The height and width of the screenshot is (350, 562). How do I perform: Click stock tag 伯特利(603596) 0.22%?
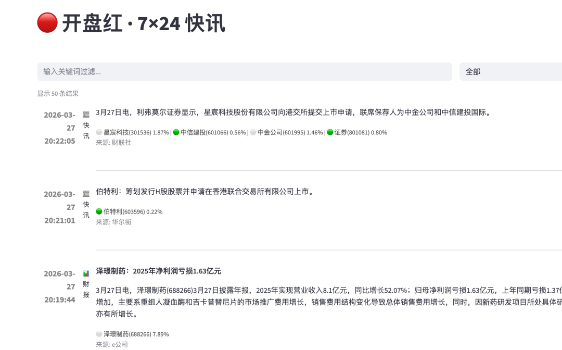coord(133,211)
